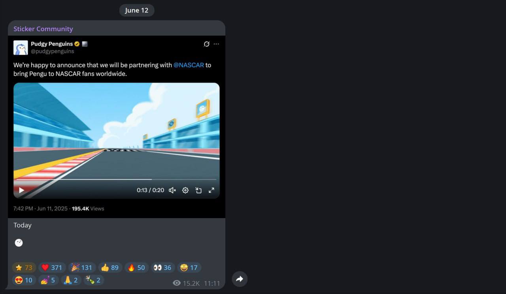Screen dimensions: 506x294
Task: Open video settings gear
Action: click(x=185, y=190)
